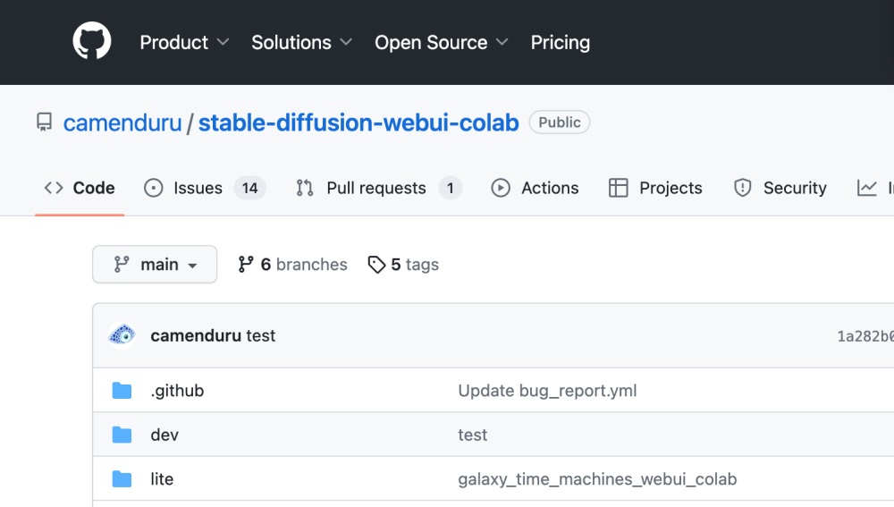The image size is (894, 507).
Task: Click the .github folder icon
Action: (x=122, y=391)
